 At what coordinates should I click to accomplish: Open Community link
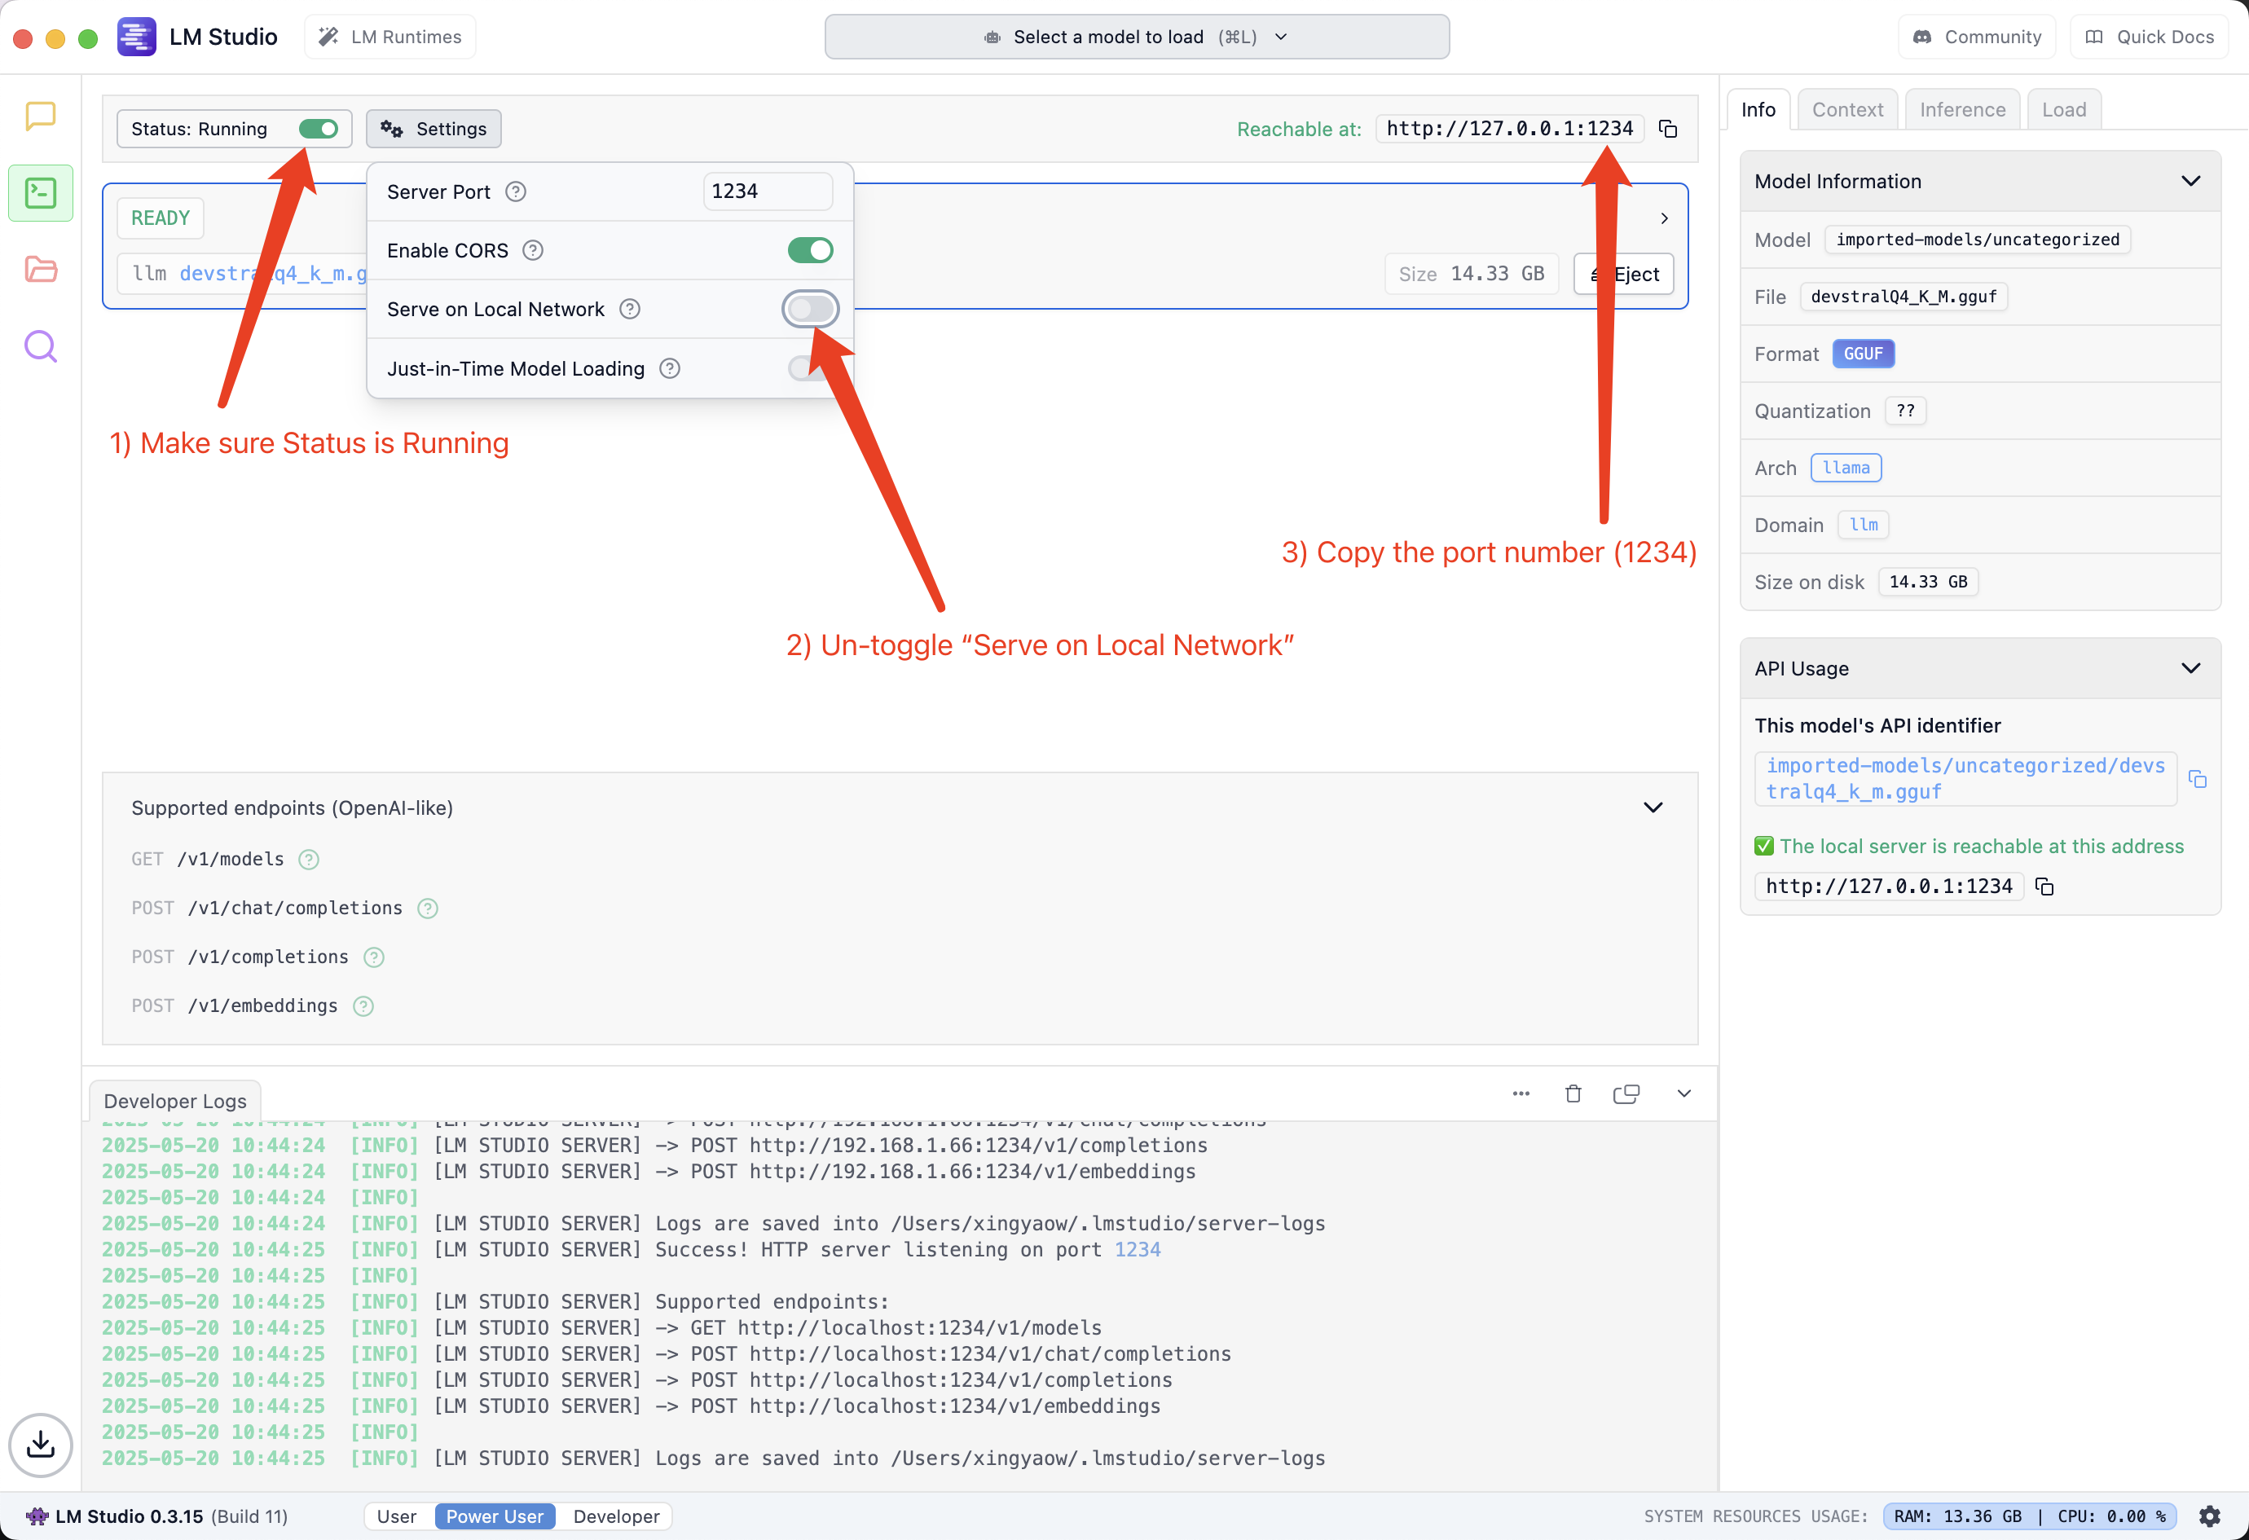(1977, 37)
